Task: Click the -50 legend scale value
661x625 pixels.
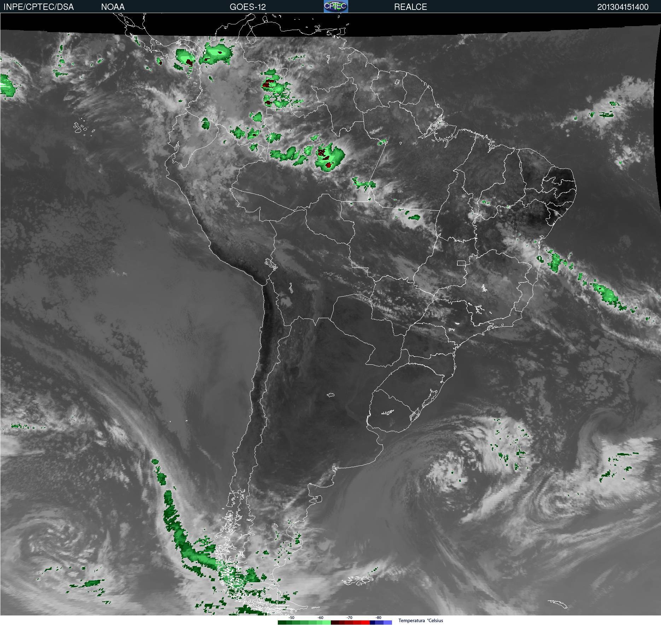Action: click(291, 618)
